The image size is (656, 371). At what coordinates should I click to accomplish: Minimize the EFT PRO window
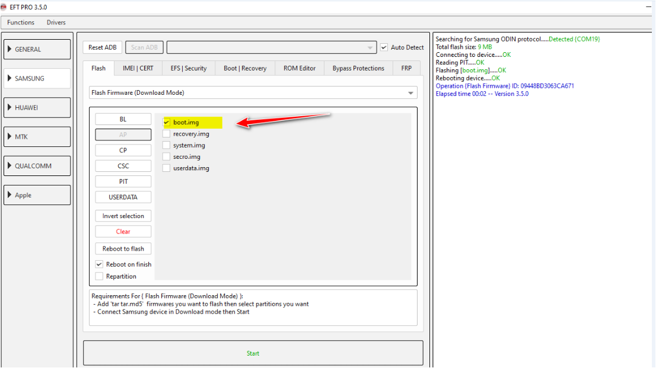pyautogui.click(x=648, y=7)
